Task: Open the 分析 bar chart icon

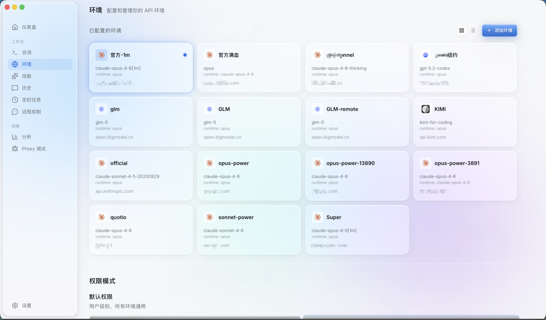Action: [15, 137]
